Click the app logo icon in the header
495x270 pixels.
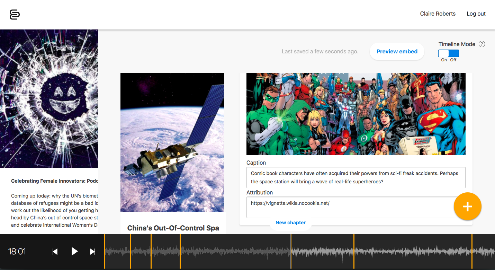coord(15,15)
